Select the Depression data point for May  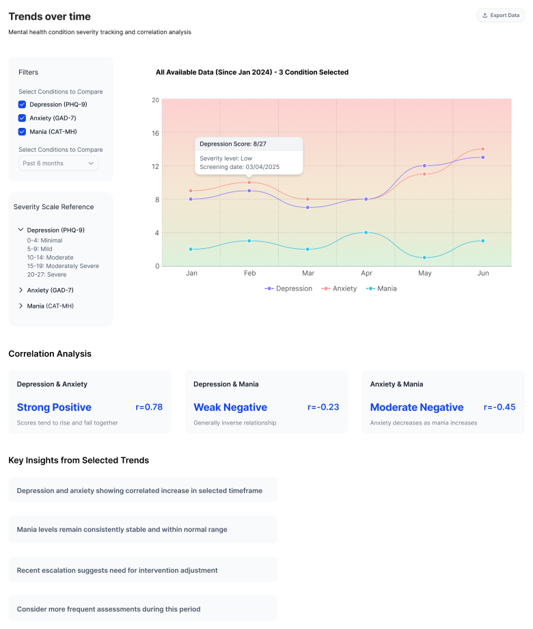pos(425,165)
